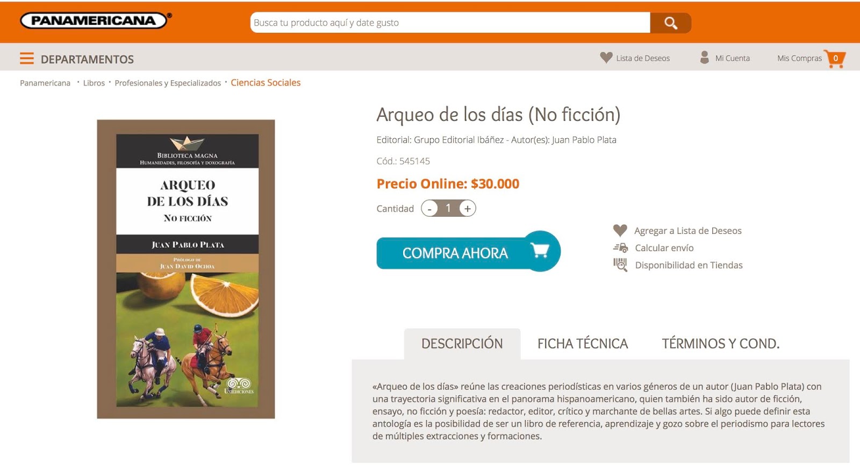Viewport: 860px width, 470px height.
Task: Switch to the FICHA TÉCNICA tab
Action: tap(583, 344)
